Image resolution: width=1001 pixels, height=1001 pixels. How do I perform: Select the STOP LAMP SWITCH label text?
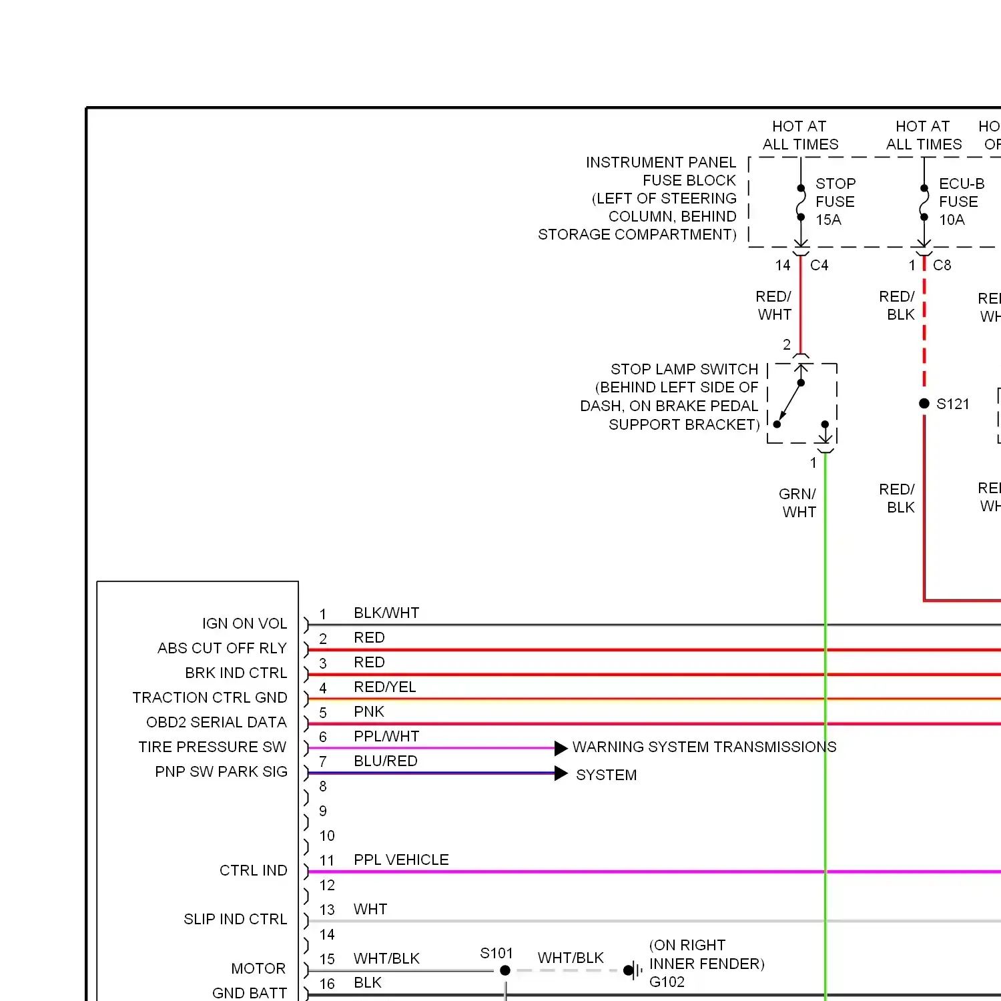click(x=685, y=369)
